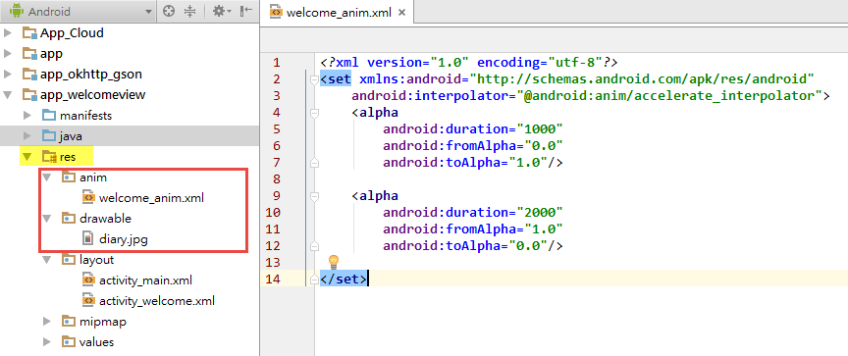Click the drawable folder icon
Image resolution: width=848 pixels, height=356 pixels.
click(68, 219)
